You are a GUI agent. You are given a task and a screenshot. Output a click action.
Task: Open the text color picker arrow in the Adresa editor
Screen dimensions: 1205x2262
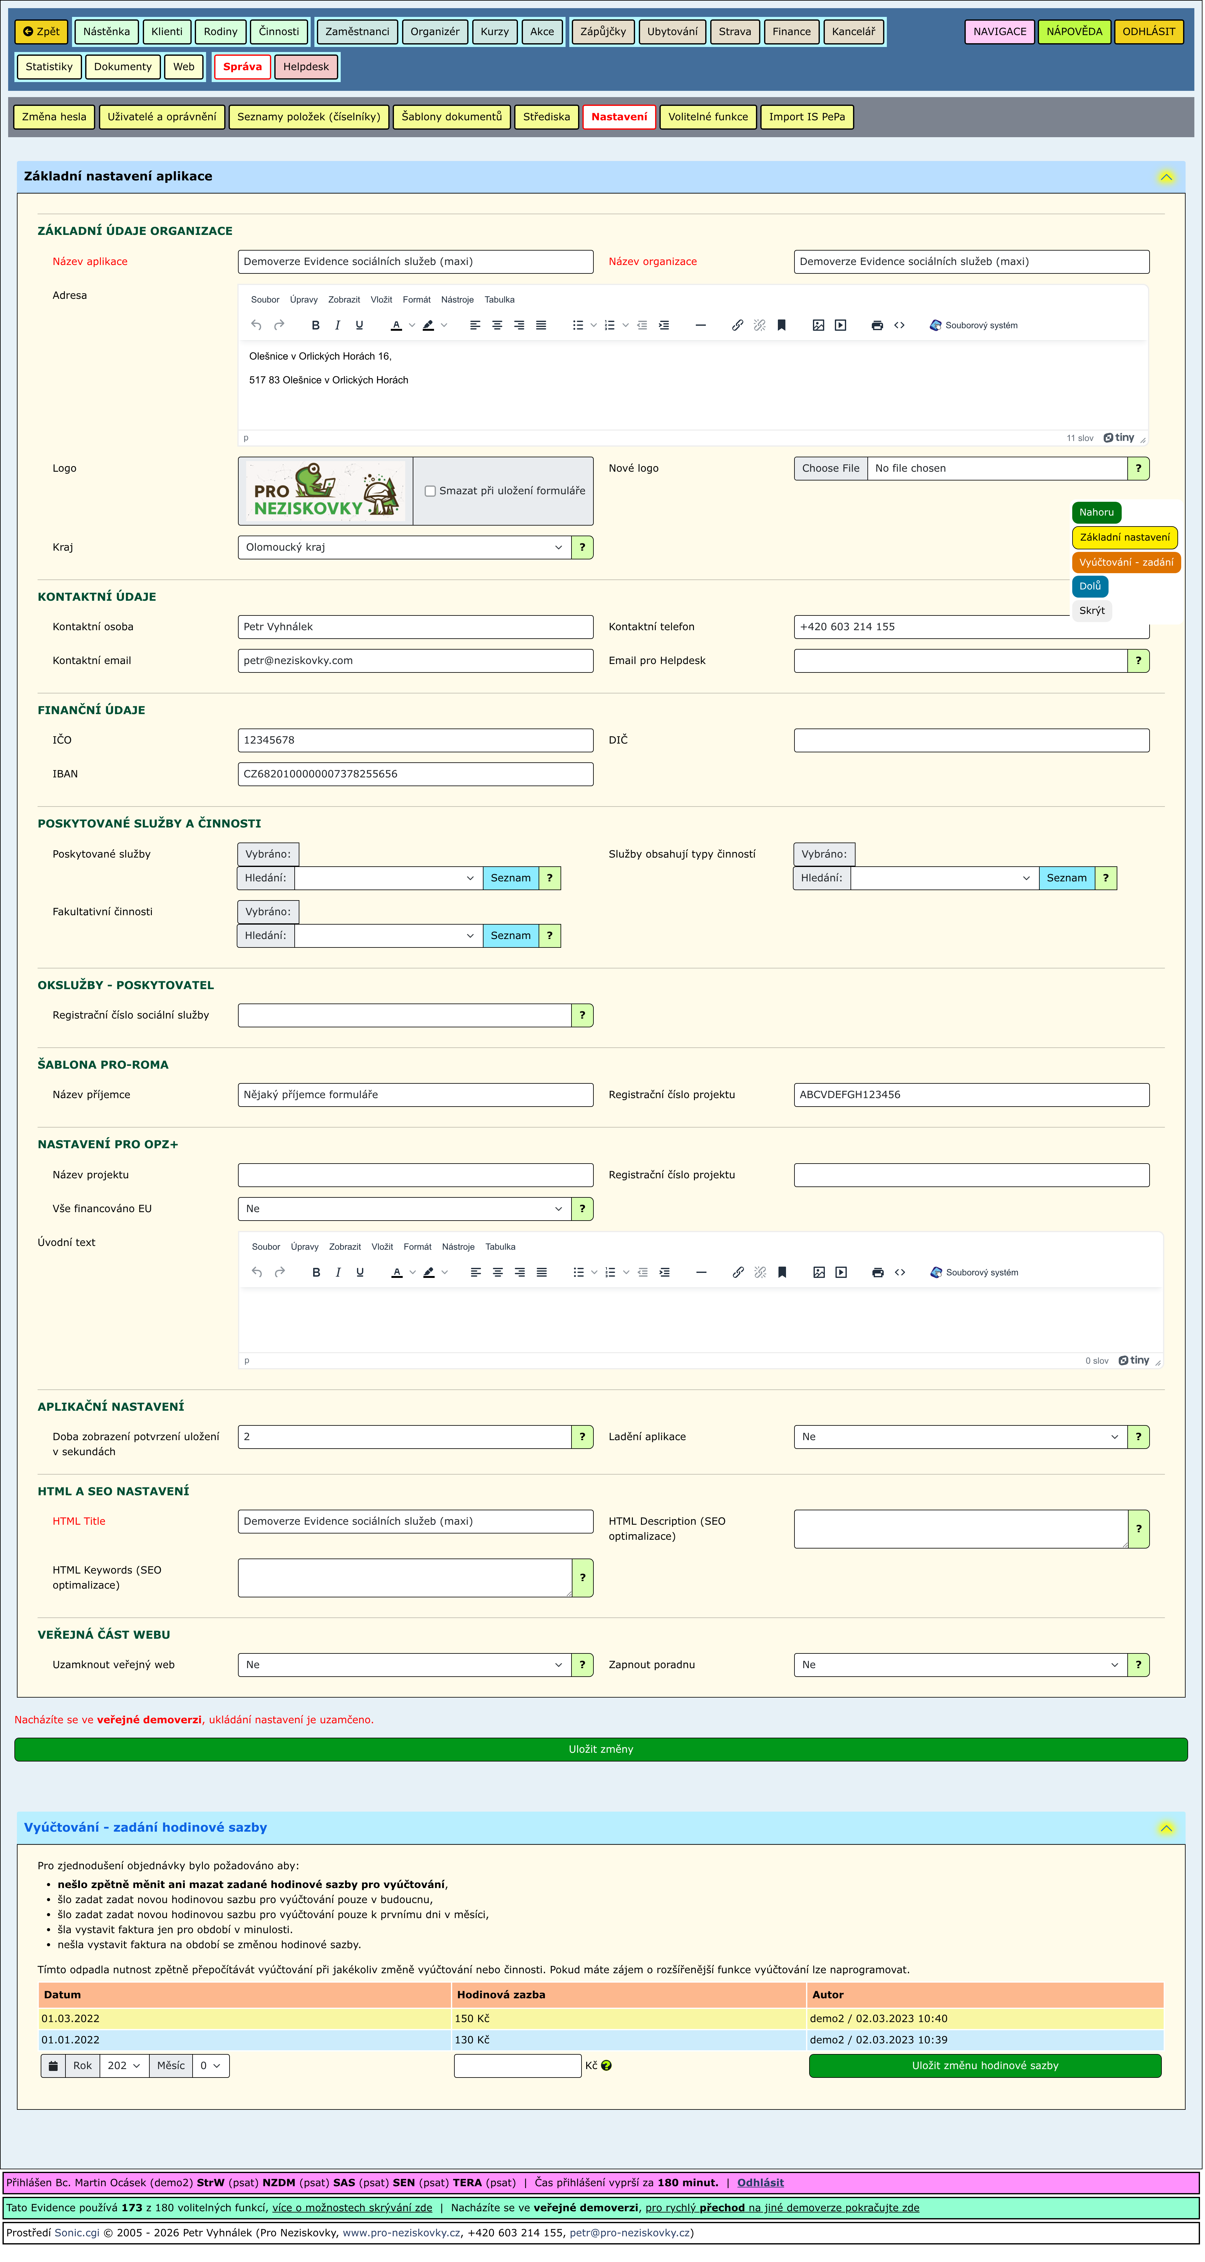411,325
